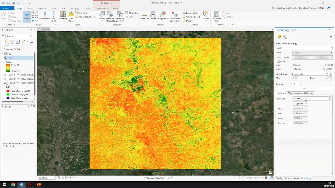The image size is (335, 188).
Task: Open the map scale dropdown
Action: click(x=54, y=178)
